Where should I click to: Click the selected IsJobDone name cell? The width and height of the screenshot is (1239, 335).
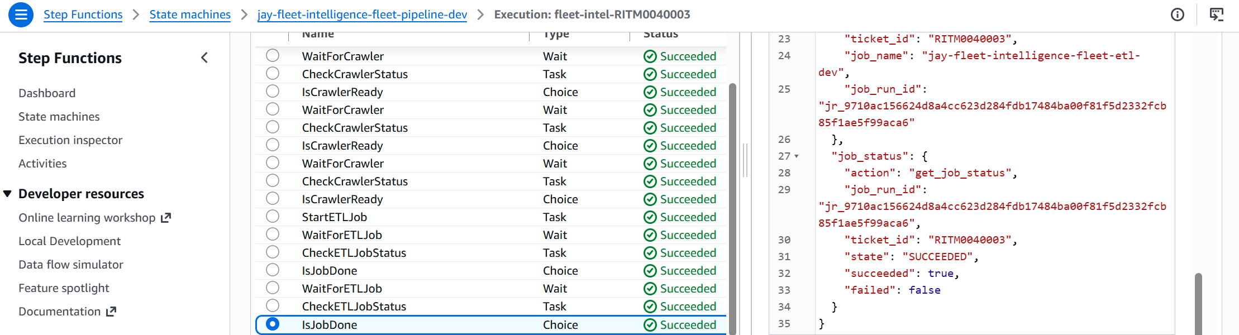pyautogui.click(x=330, y=325)
